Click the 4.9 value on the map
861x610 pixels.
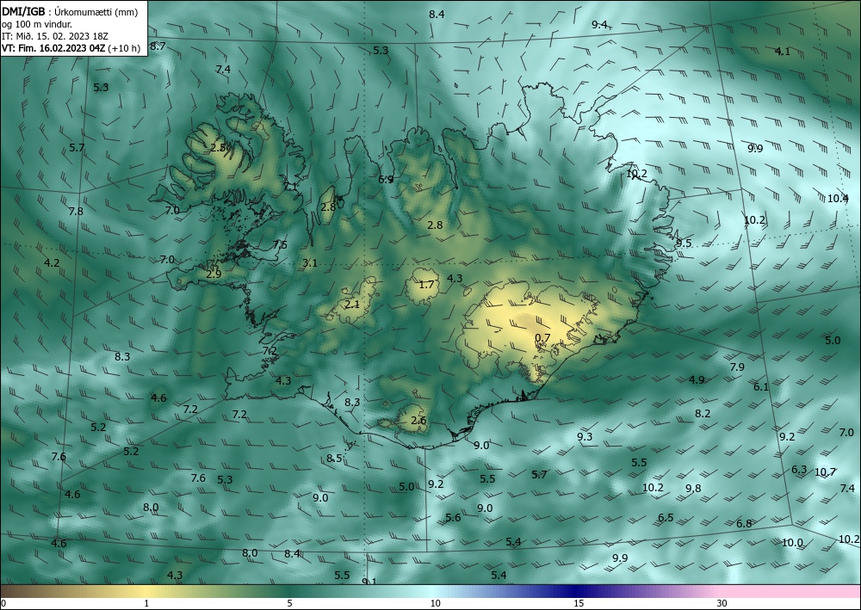(697, 379)
